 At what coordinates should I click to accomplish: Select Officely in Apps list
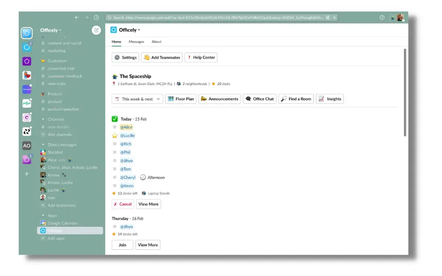70,231
